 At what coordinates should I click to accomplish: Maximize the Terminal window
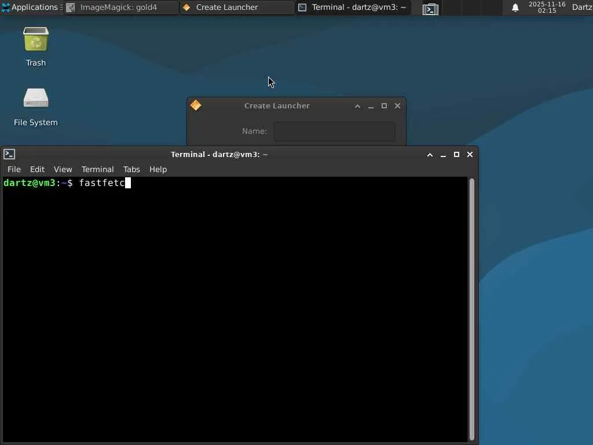click(x=456, y=154)
